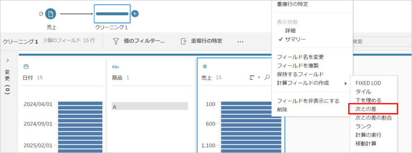Image resolution: width=412 pixels, height=153 pixels.
Task: Select the checked サマリー view state
Action: click(296, 39)
